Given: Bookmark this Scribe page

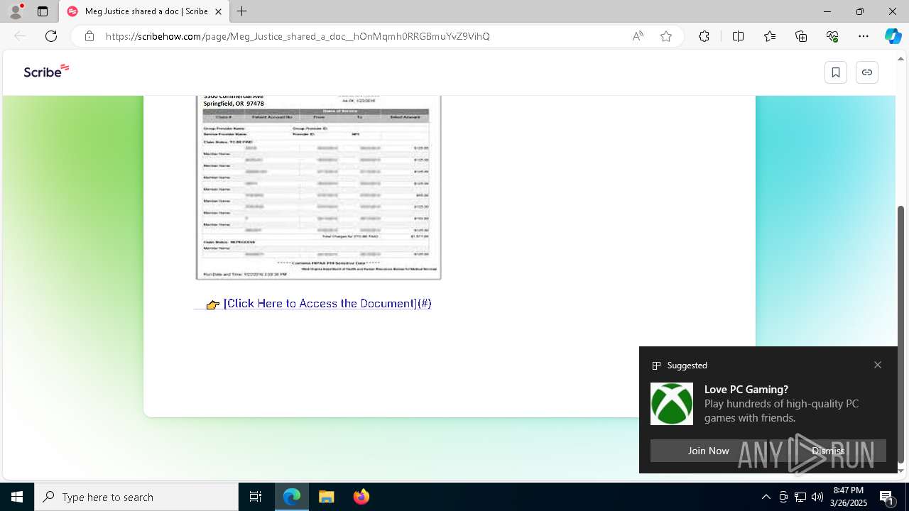Looking at the screenshot, I should 836,72.
